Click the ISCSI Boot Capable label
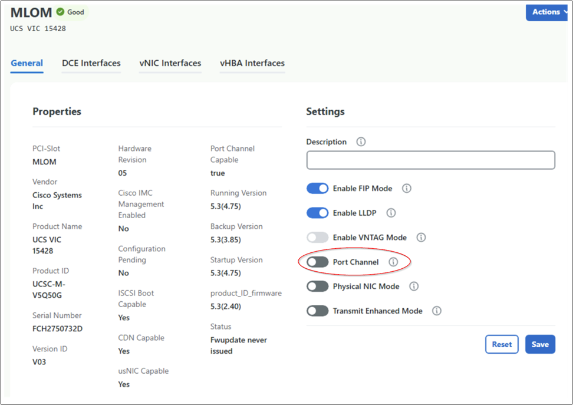573x405 pixels. (136, 299)
